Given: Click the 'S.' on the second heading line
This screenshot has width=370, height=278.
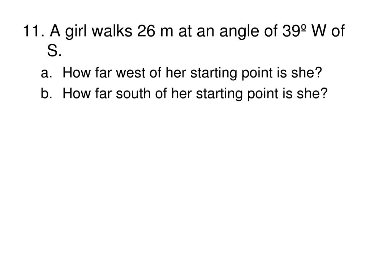Looking at the screenshot, I should (x=55, y=50).
